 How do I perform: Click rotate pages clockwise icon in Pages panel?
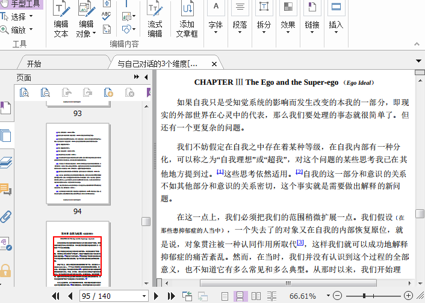[x=87, y=93]
